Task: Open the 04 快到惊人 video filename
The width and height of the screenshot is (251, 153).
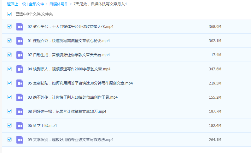Action: [x=69, y=69]
